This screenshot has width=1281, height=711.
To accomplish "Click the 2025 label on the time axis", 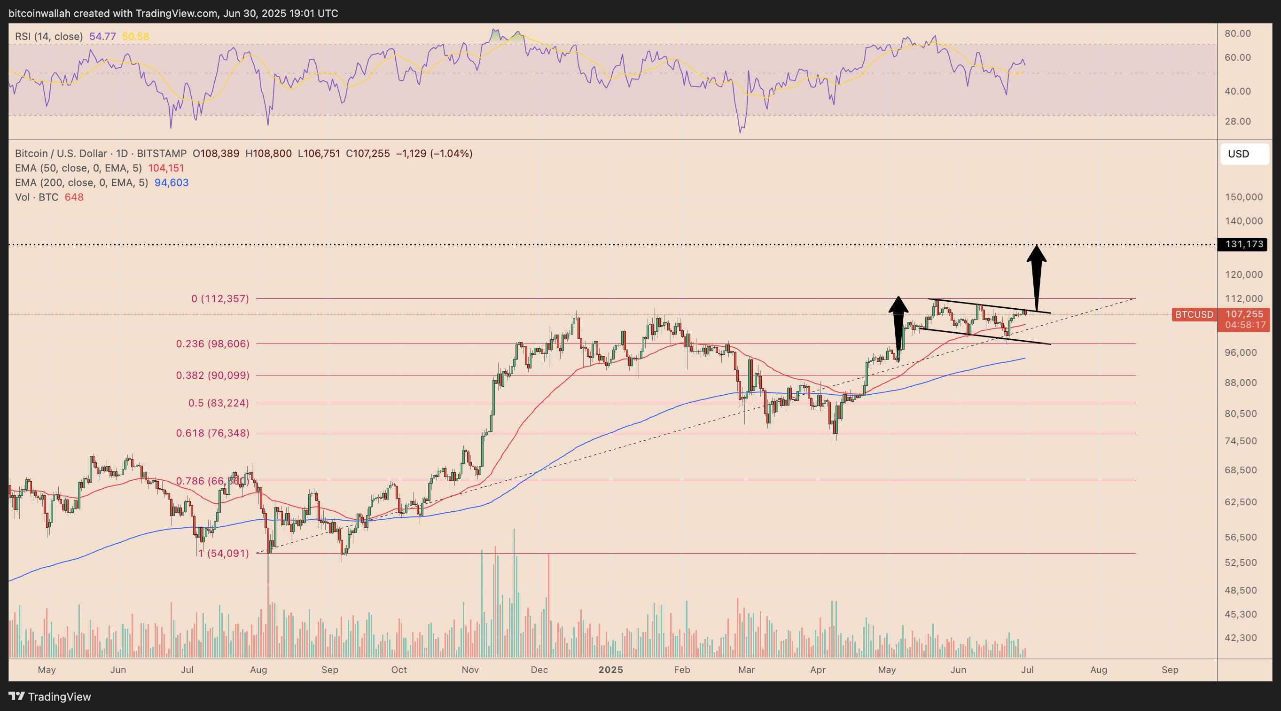I will click(611, 670).
